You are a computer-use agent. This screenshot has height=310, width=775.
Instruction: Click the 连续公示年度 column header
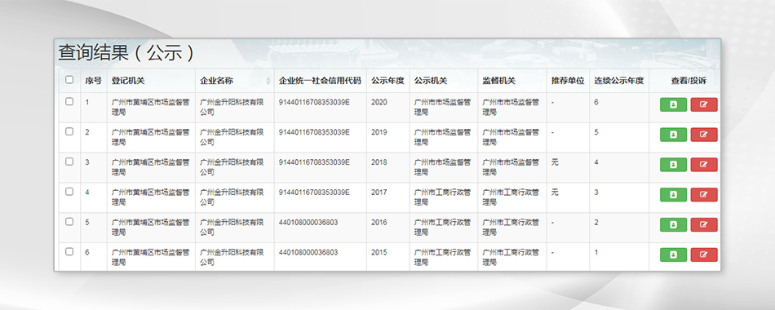[x=619, y=81]
